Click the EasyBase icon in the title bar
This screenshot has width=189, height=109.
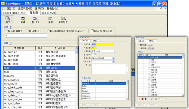click(x=3, y=4)
